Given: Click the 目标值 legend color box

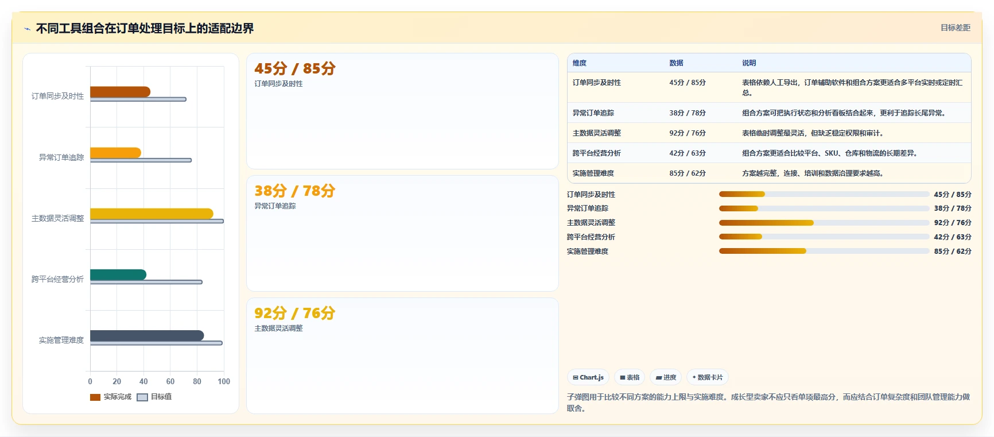Looking at the screenshot, I should click(x=142, y=397).
